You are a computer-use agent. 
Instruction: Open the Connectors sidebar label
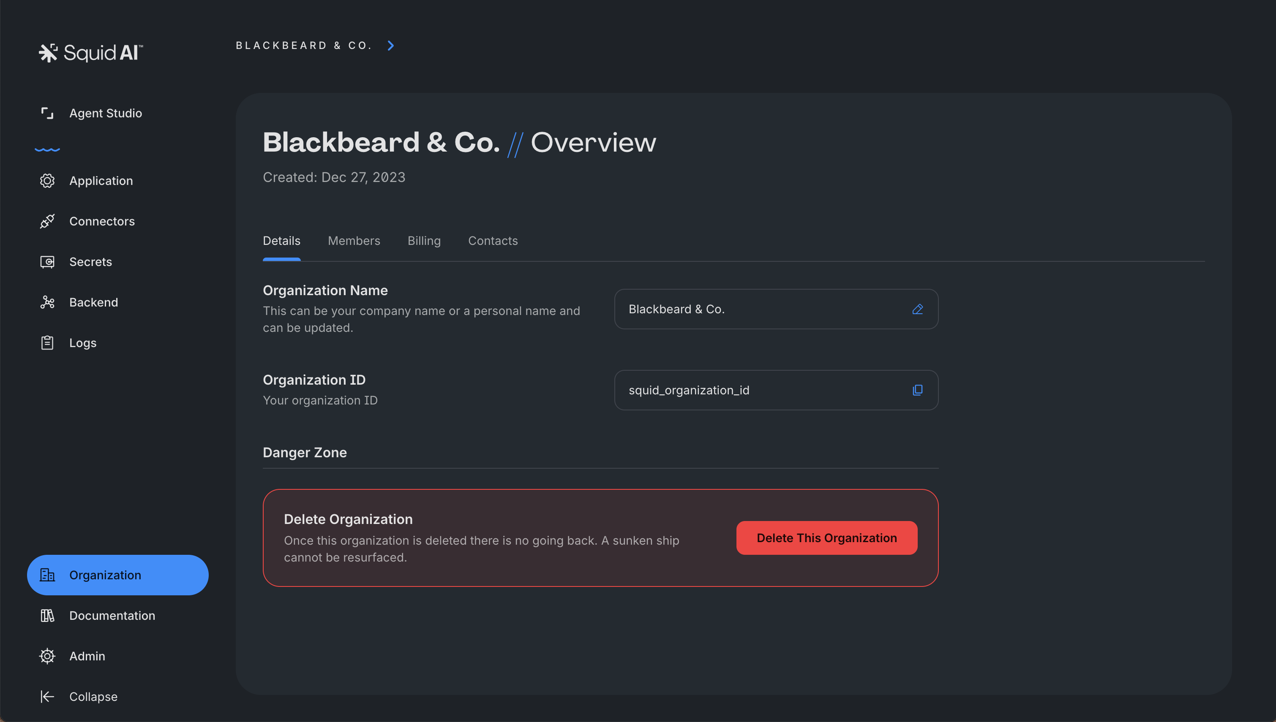102,221
